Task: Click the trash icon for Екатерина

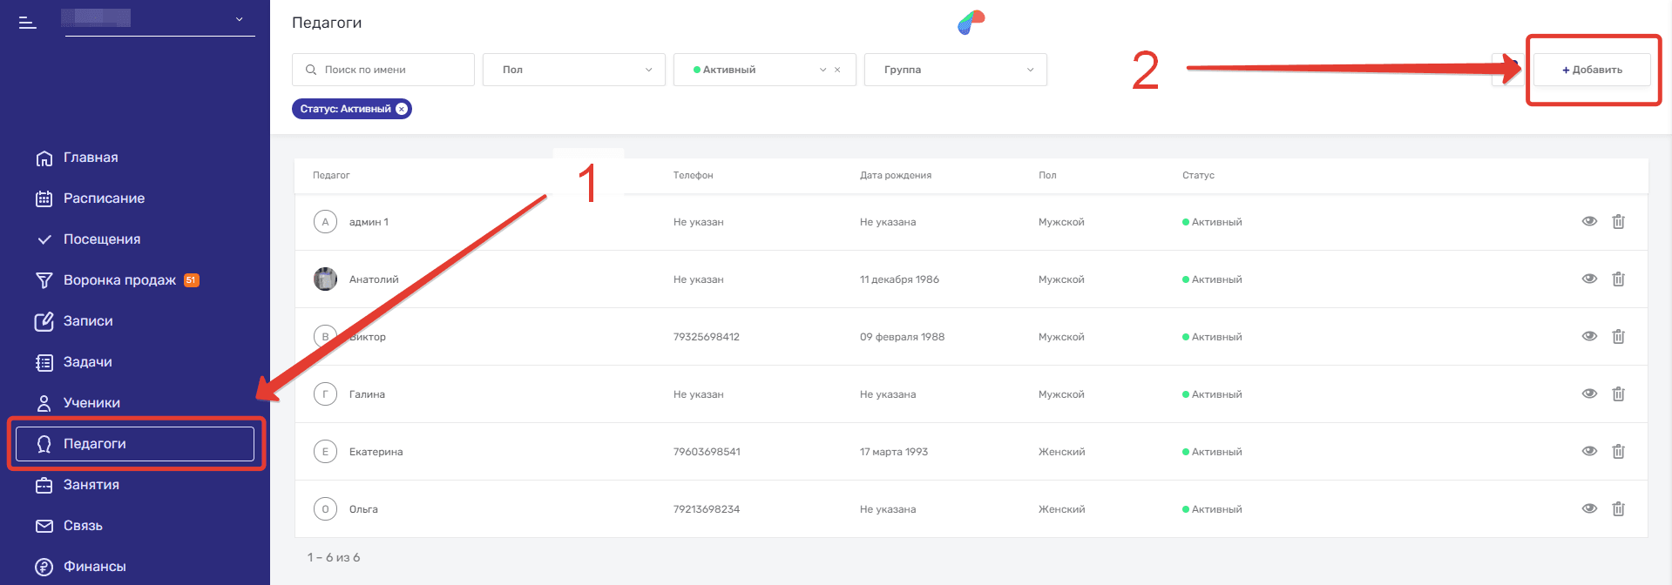Action: coord(1618,452)
